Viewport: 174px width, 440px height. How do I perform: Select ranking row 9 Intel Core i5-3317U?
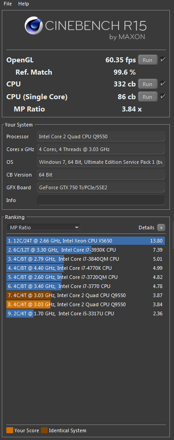click(86, 314)
